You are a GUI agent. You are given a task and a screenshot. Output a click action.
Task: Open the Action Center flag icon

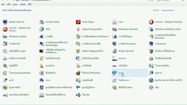click(78, 87)
